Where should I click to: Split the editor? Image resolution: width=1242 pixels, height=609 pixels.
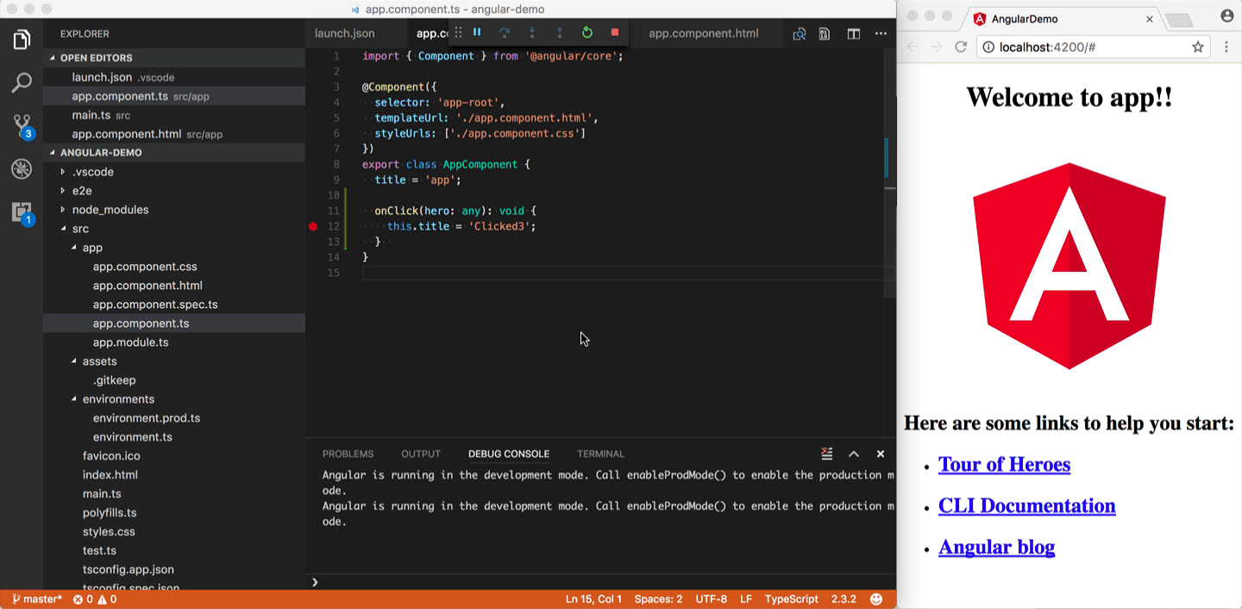pyautogui.click(x=853, y=34)
